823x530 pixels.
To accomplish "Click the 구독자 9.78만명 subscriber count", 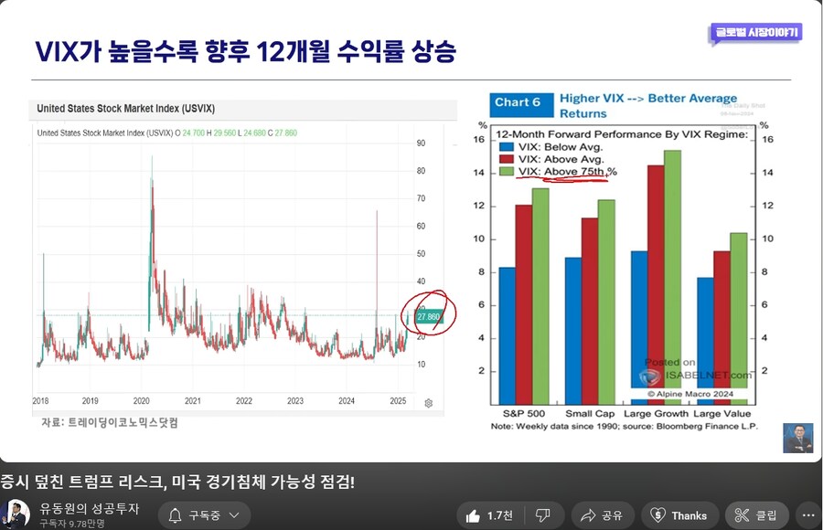I will coord(72,524).
